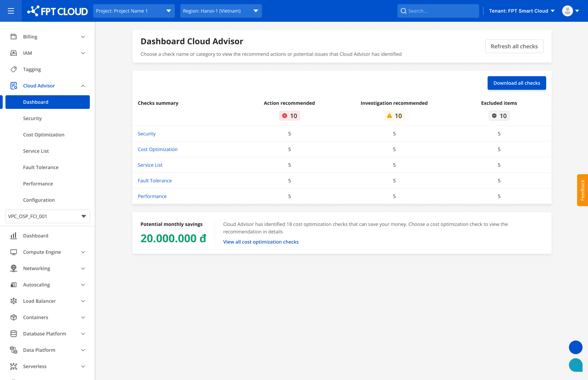Expand the Database Platform chevron
The height and width of the screenshot is (380, 588).
(x=83, y=334)
